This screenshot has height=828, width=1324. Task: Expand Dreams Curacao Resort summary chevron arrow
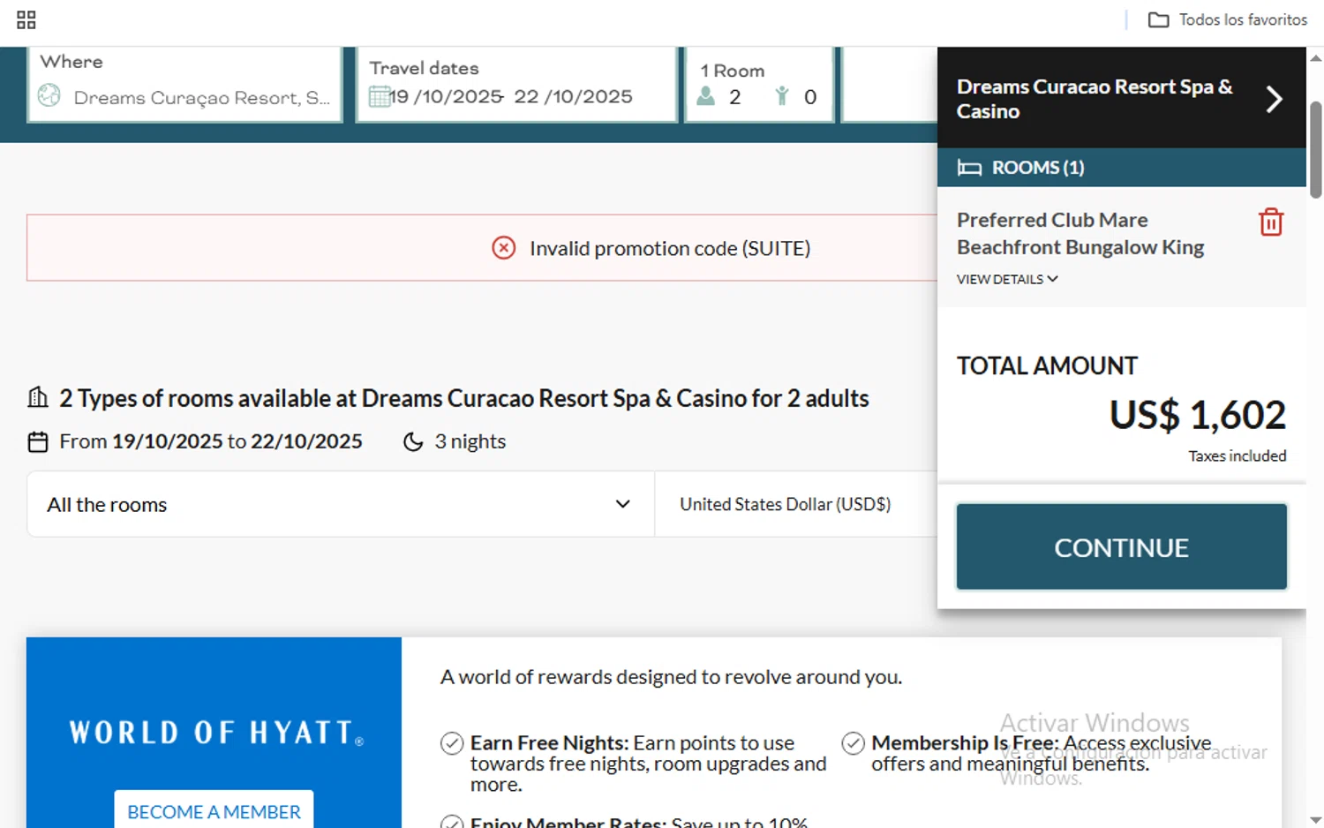pyautogui.click(x=1274, y=99)
